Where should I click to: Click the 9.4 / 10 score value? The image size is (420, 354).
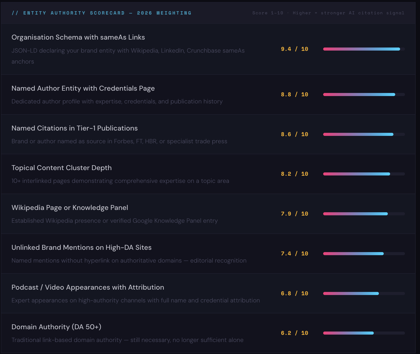(294, 49)
